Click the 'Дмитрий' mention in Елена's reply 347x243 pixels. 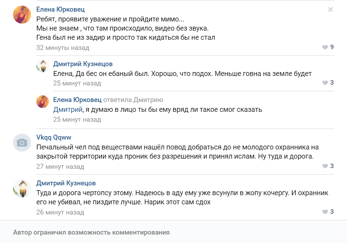pyautogui.click(x=68, y=109)
